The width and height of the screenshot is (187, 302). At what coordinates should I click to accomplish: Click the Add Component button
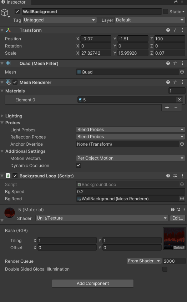click(x=93, y=283)
